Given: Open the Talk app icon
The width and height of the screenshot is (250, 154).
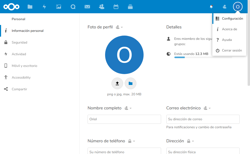Looking at the screenshot, I should tap(73, 7).
